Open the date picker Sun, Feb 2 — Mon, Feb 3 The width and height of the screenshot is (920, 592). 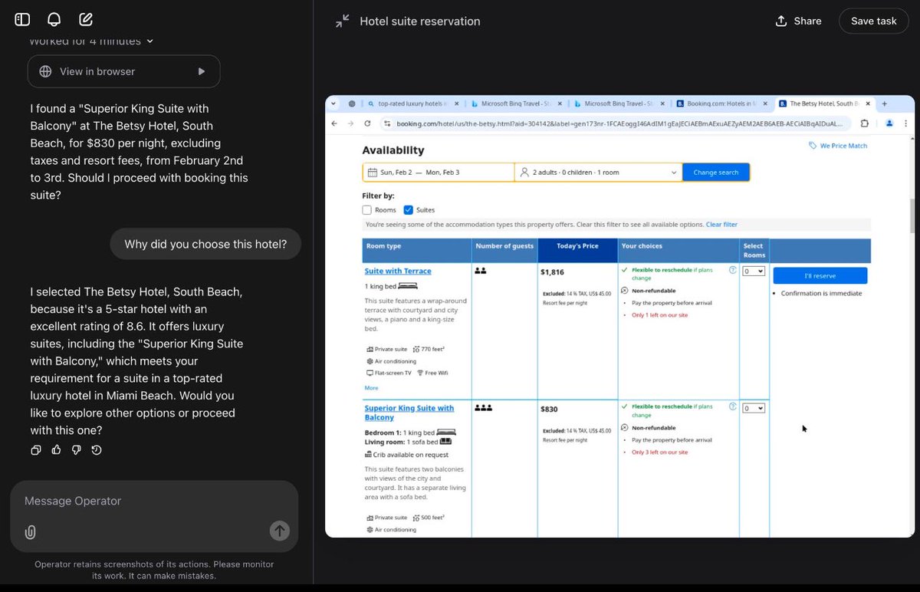click(x=439, y=173)
